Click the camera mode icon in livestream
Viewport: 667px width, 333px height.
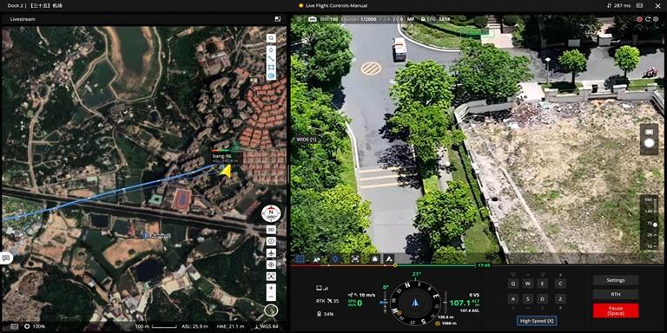tap(313, 19)
